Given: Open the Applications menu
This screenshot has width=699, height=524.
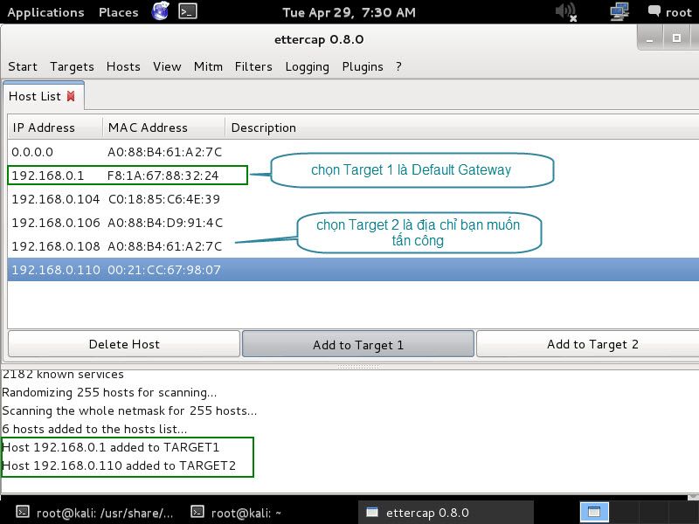Looking at the screenshot, I should click(46, 12).
